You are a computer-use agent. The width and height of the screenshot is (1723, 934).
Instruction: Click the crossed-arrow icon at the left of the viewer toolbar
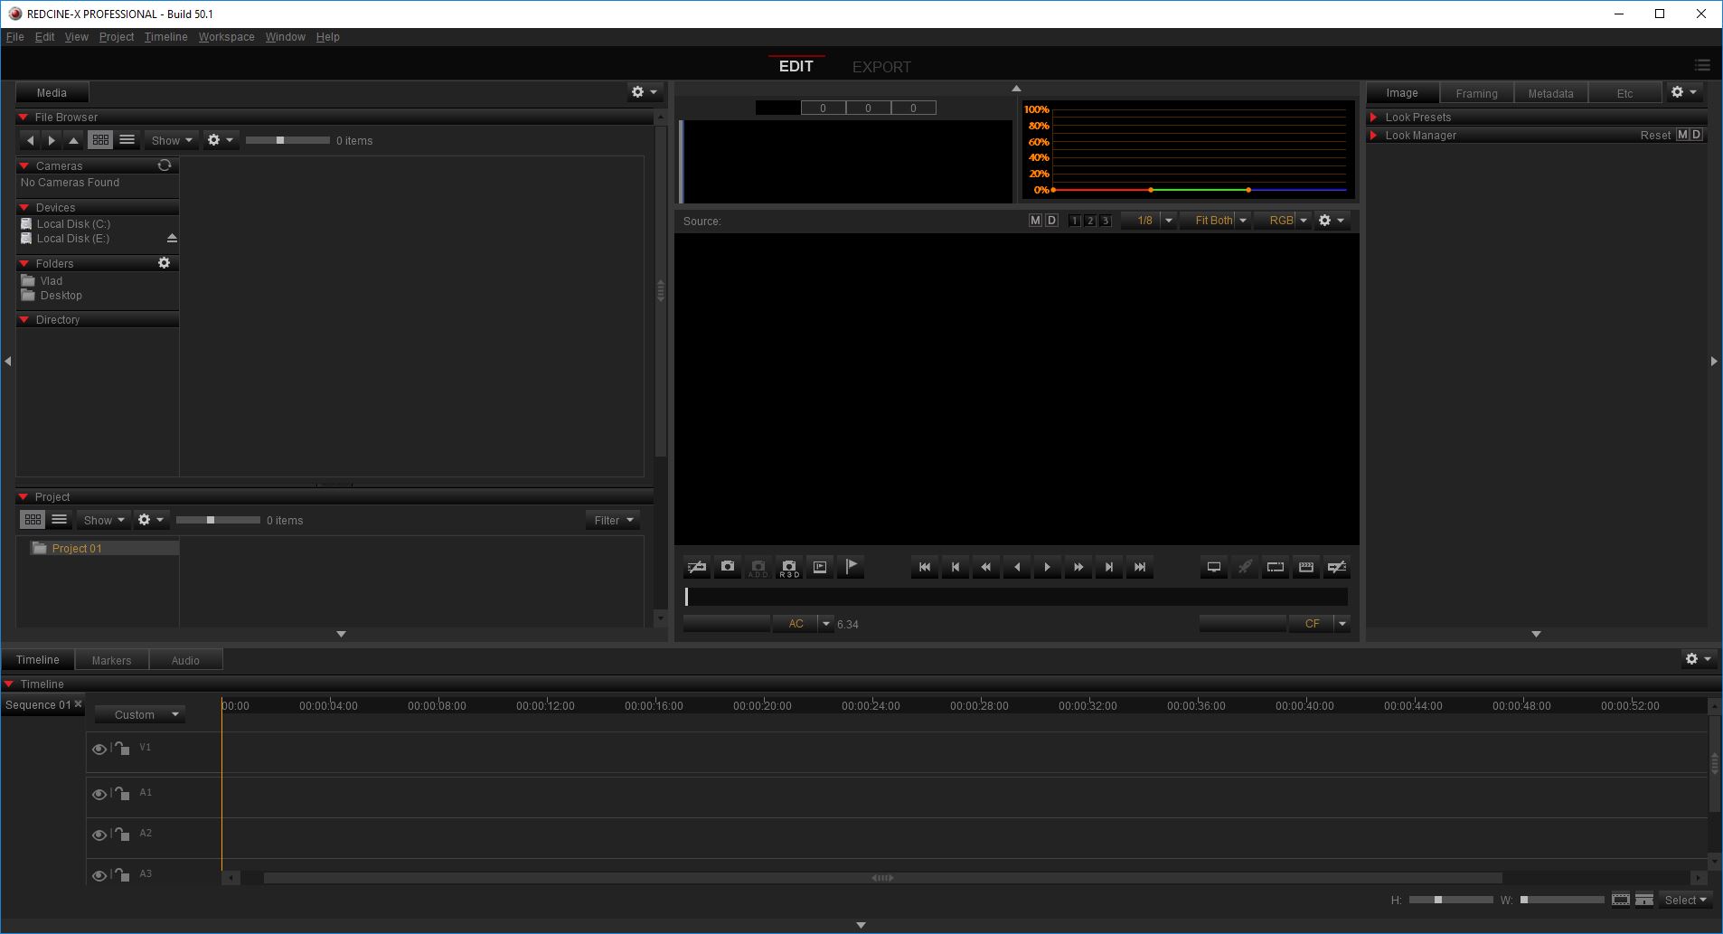pos(697,567)
